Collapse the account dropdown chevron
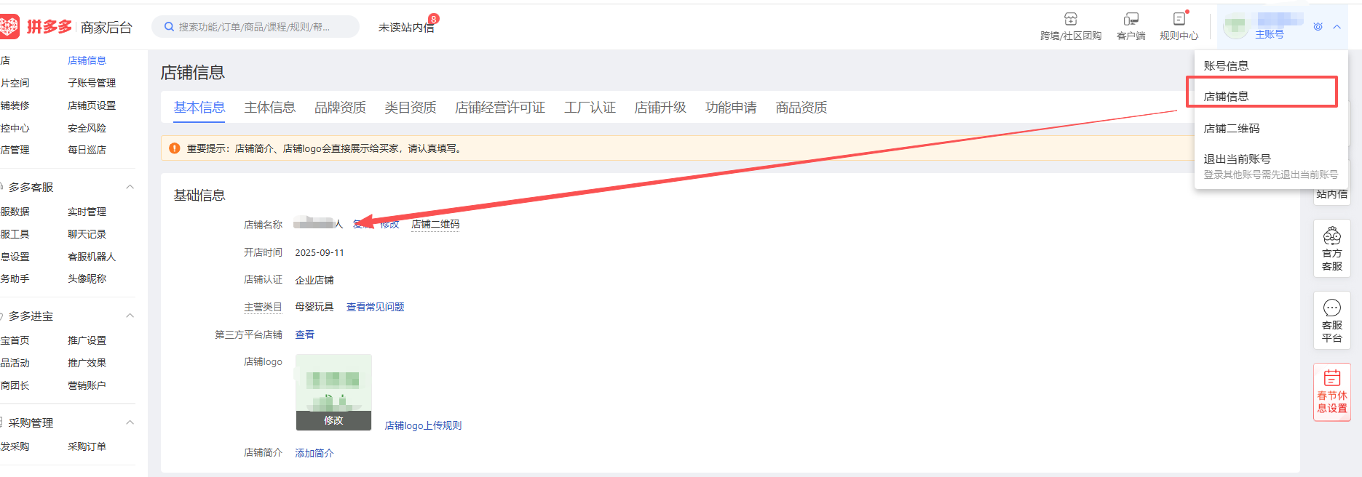Viewport: 1362px width, 477px height. (1337, 27)
